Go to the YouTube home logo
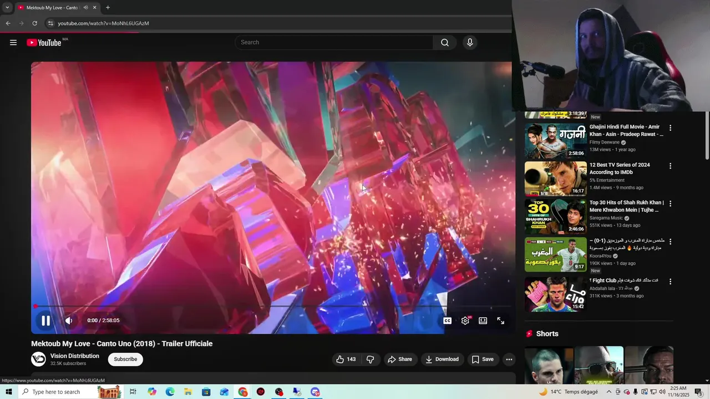The width and height of the screenshot is (710, 399). 44,43
